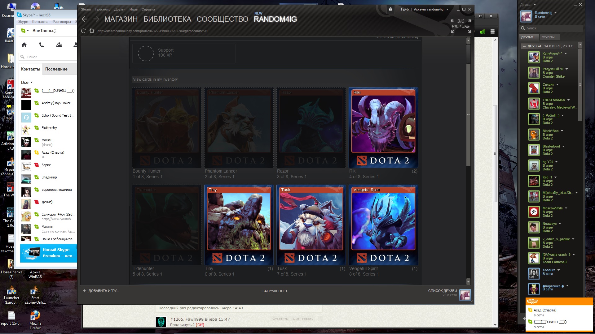Open dropdown for friend Спудик
Screen dimensions: 595x334
point(557,84)
